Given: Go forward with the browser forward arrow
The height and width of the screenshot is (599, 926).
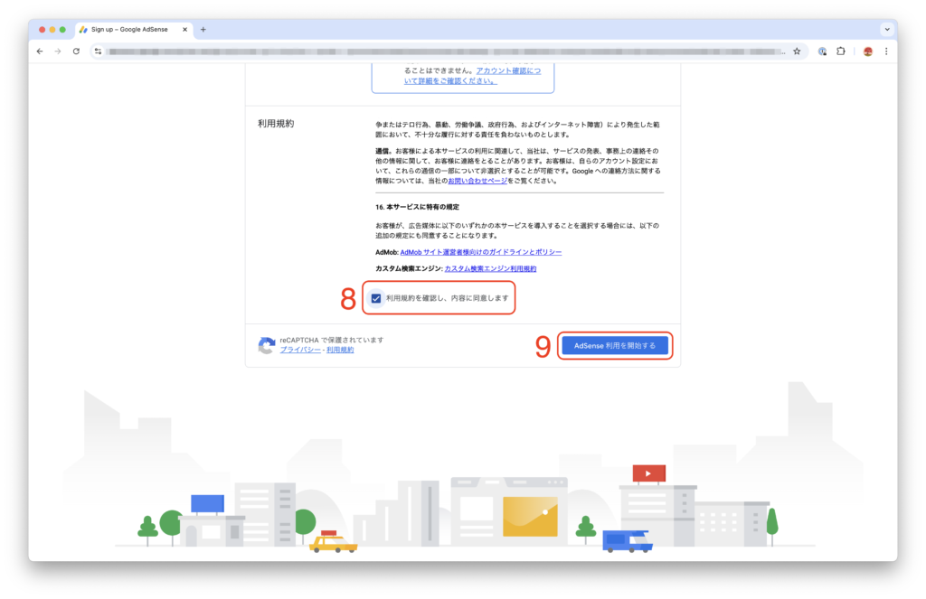Looking at the screenshot, I should (58, 51).
